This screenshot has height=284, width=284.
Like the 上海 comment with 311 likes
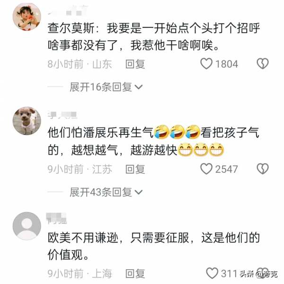[x=212, y=273]
